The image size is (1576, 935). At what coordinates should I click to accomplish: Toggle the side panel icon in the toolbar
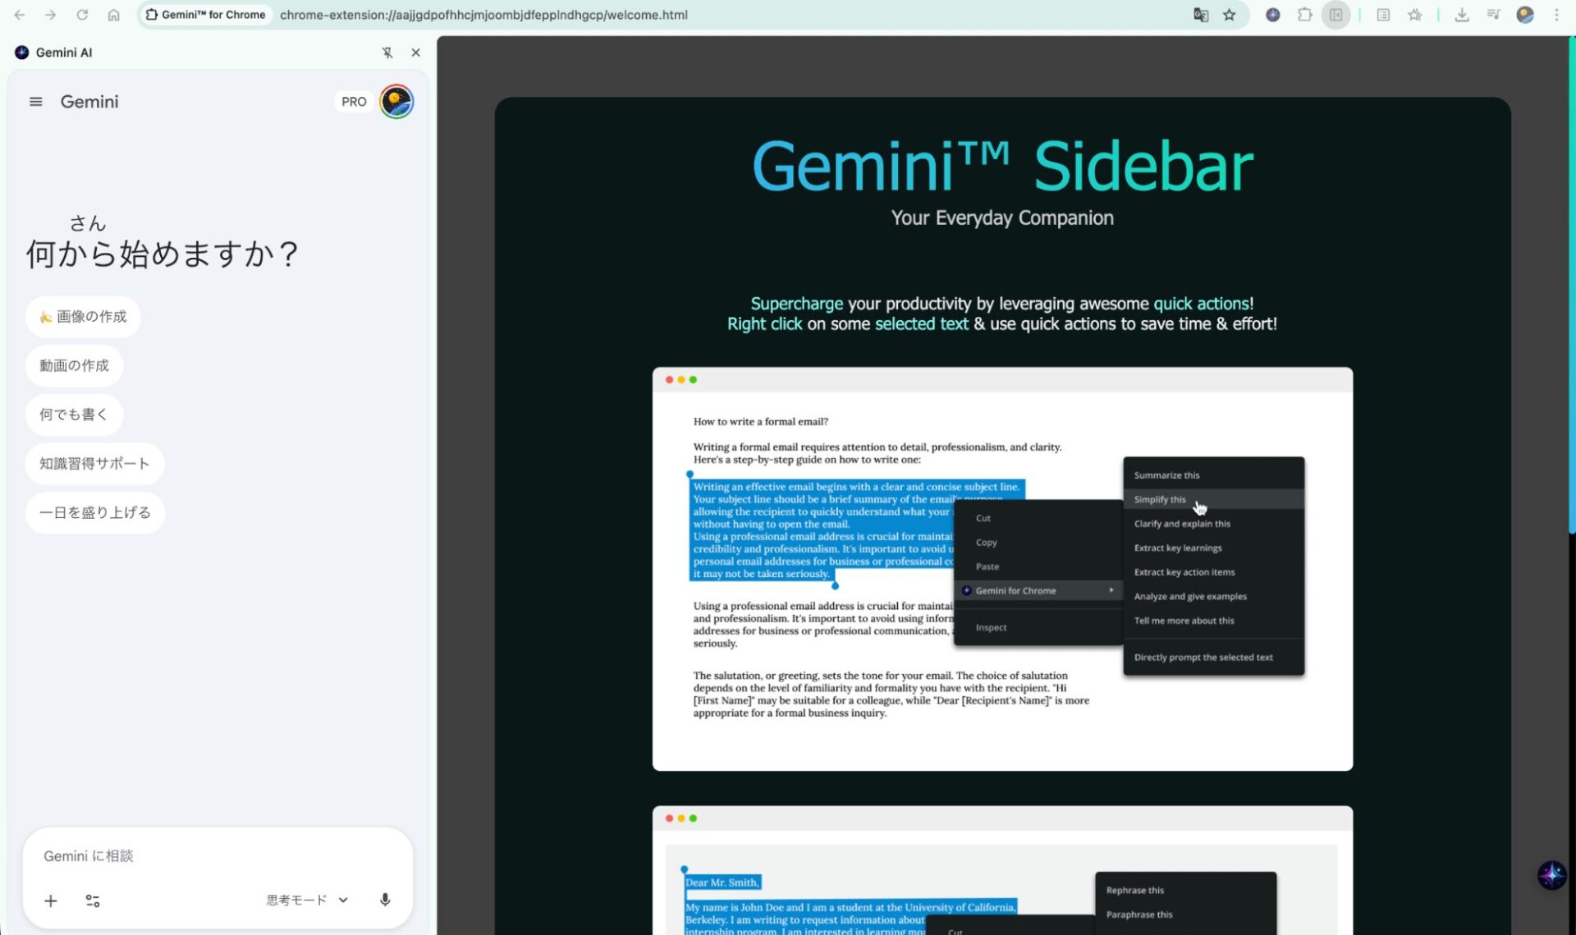tap(1336, 15)
